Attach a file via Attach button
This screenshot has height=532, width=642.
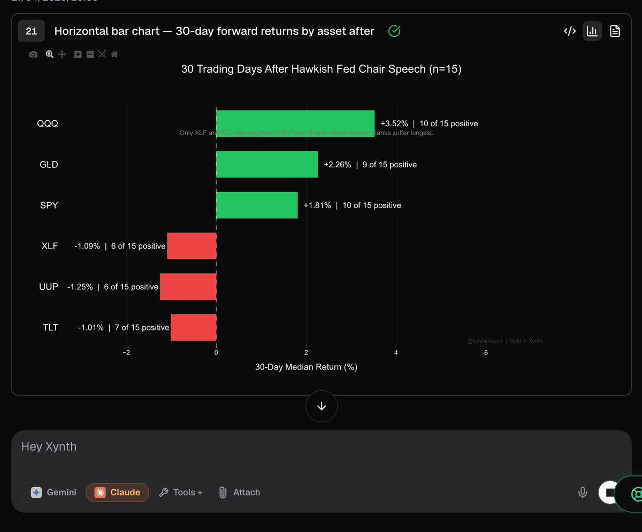tap(239, 492)
